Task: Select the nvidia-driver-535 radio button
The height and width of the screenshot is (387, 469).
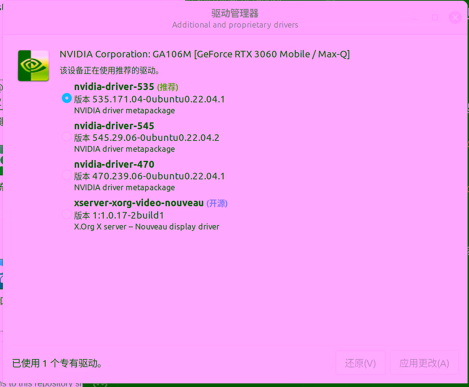Action: pos(67,98)
